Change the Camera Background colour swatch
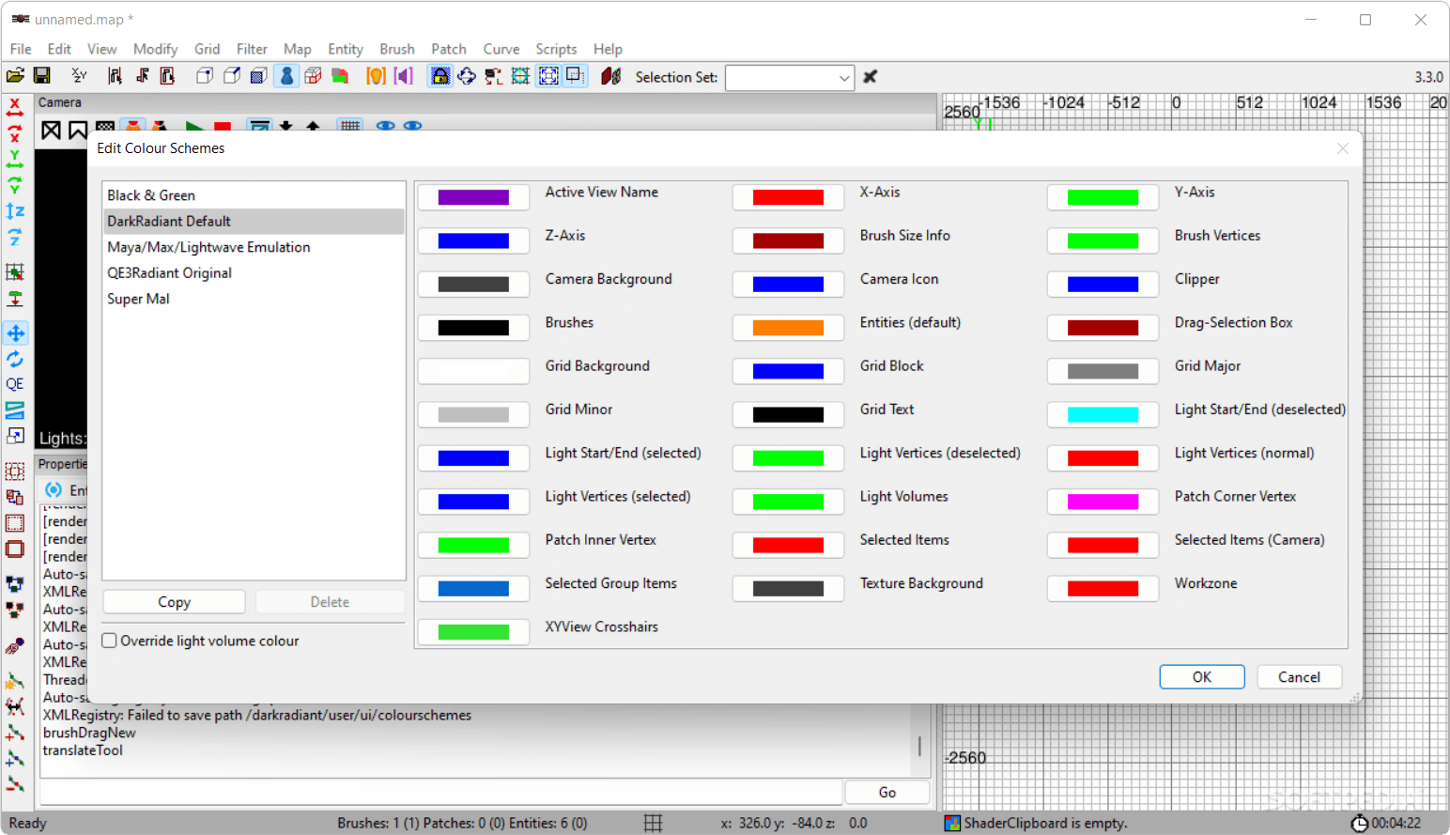Screen dimensions: 1450x835 [473, 284]
